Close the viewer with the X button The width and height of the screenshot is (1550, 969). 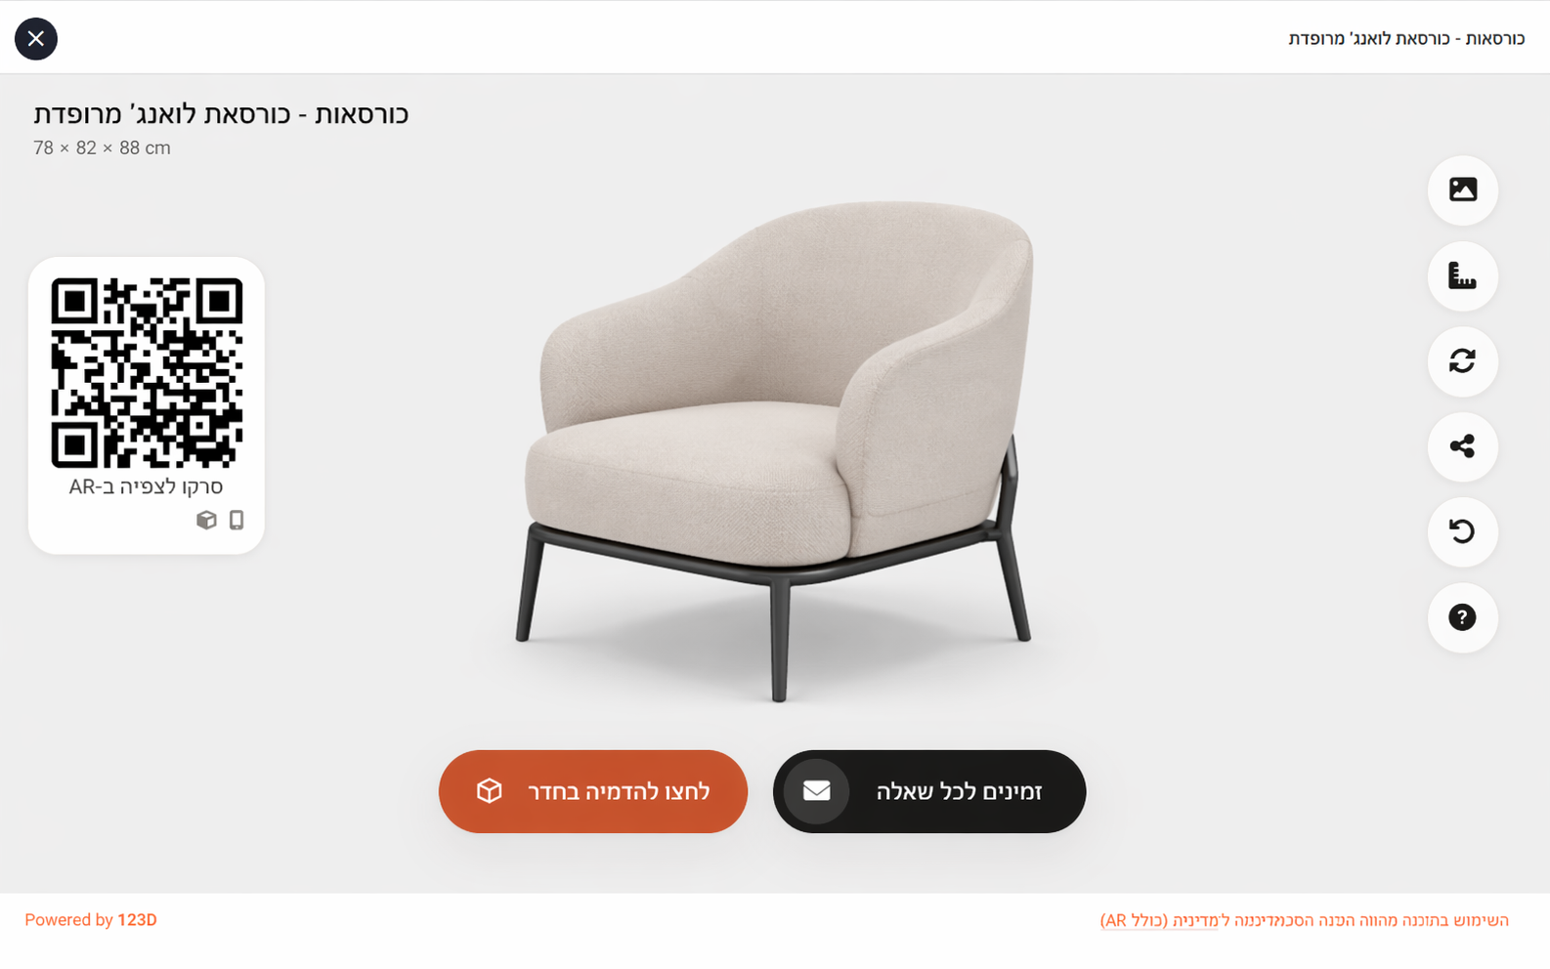(x=36, y=39)
